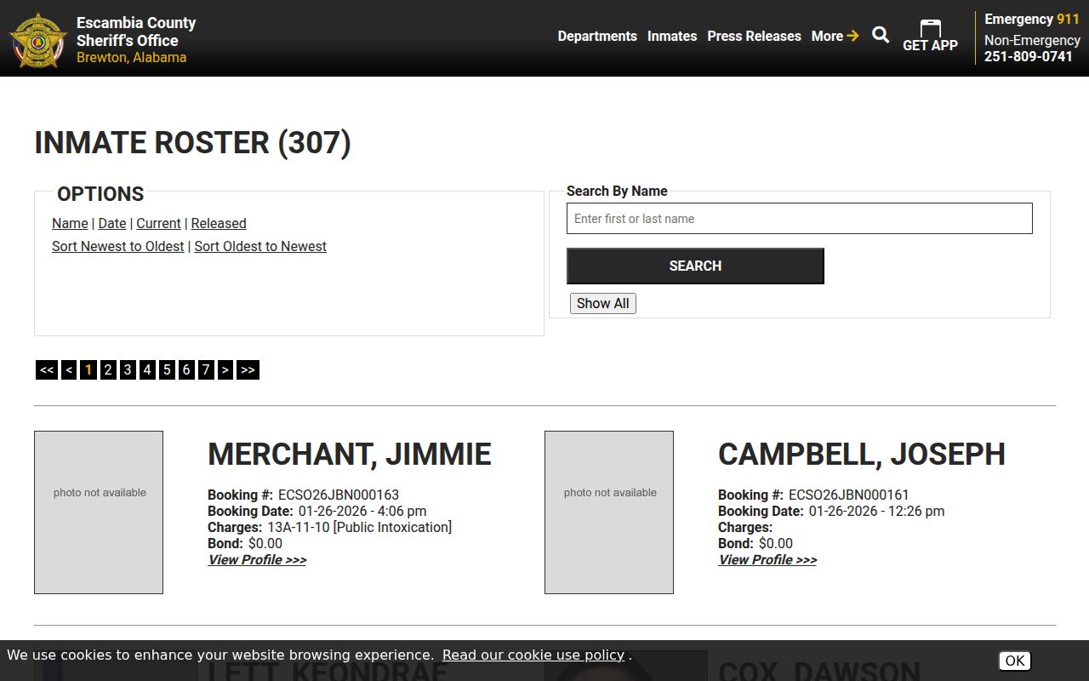The height and width of the screenshot is (681, 1089).
Task: Select booking number ECSO26JBN000163
Action: pyautogui.click(x=339, y=495)
